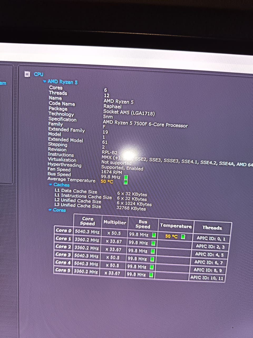Click the Core Speed column header
Viewport: 253px width, 338px height.
coord(87,221)
